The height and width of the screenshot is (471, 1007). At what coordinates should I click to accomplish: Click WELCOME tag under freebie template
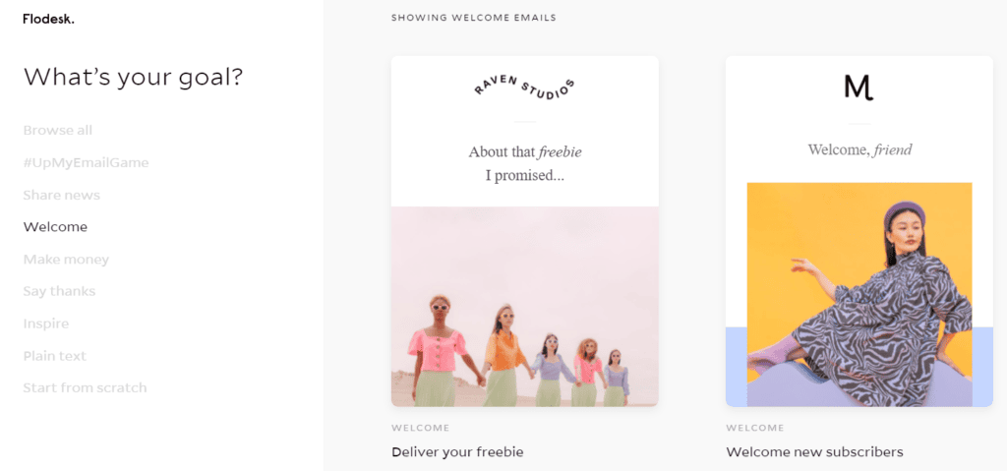click(420, 428)
